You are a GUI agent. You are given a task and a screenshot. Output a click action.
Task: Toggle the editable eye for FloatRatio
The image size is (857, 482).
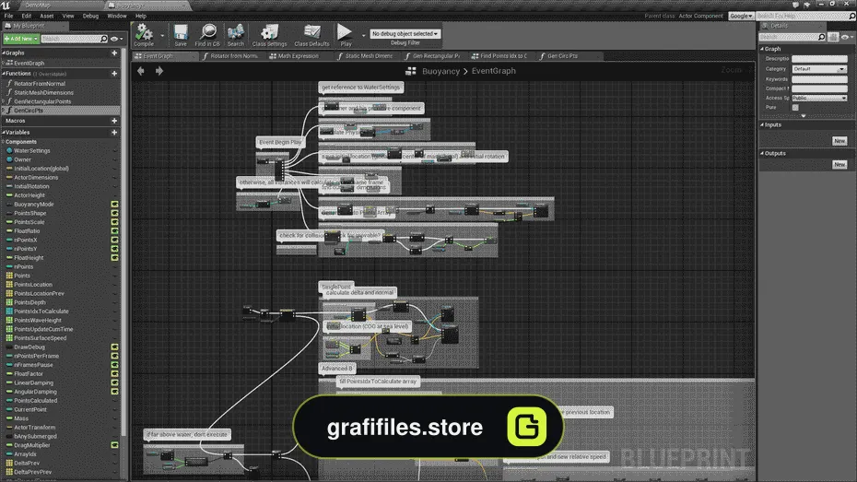pyautogui.click(x=115, y=230)
